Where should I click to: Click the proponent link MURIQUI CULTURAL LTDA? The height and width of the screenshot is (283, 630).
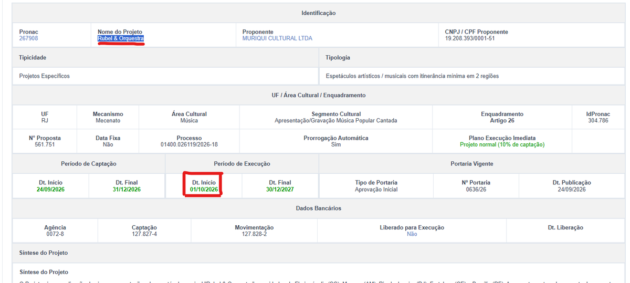tap(277, 38)
